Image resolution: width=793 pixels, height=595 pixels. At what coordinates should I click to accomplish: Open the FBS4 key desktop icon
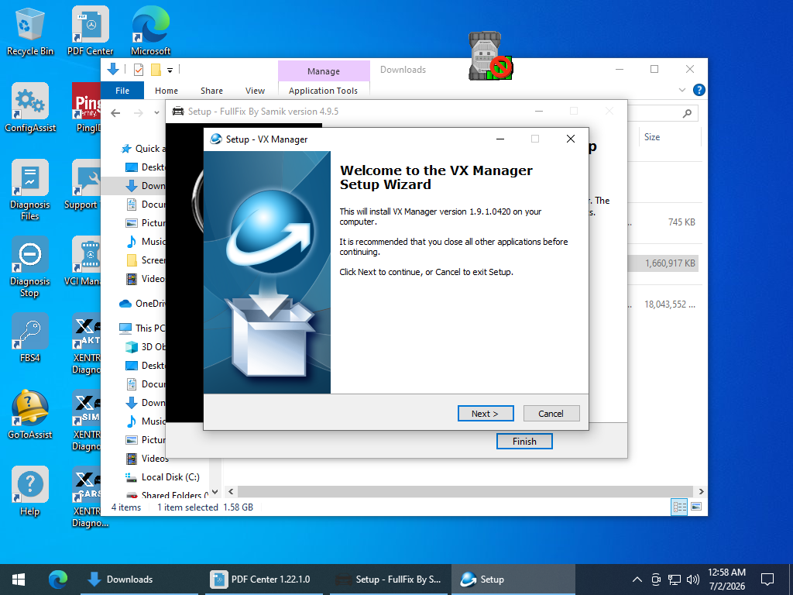pyautogui.click(x=30, y=338)
